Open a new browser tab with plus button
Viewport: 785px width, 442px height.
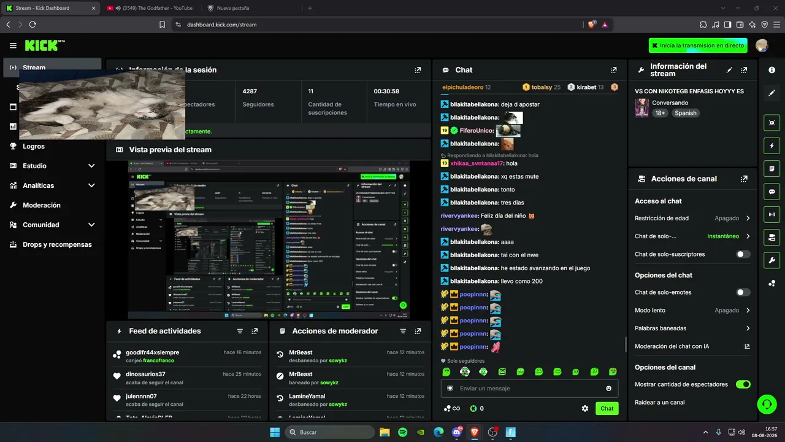[310, 8]
